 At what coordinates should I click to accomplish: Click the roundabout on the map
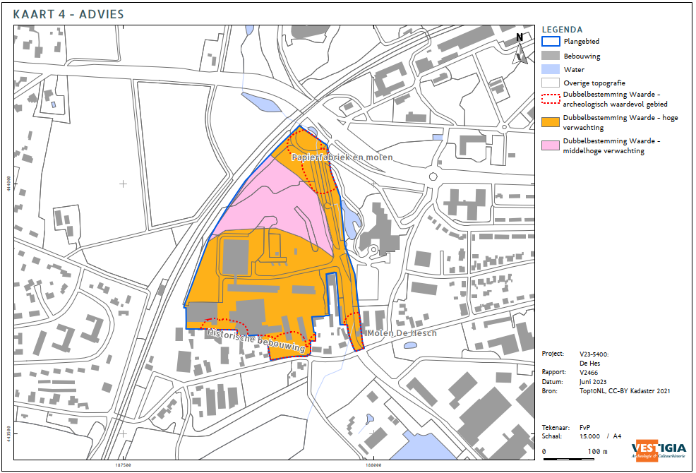433,177
